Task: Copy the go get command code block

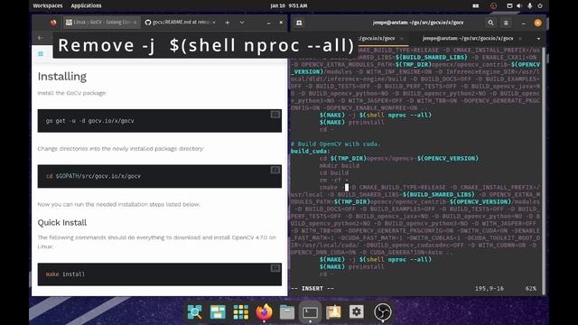Action: (x=275, y=115)
